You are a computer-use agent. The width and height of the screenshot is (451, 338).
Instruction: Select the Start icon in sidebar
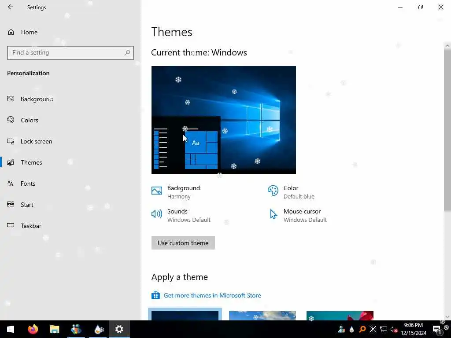coord(11,204)
